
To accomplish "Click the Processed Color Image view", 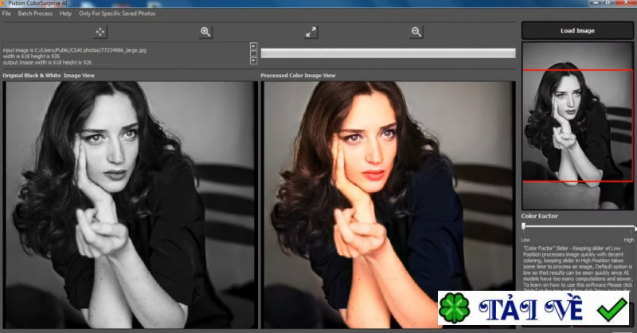I will pos(388,205).
